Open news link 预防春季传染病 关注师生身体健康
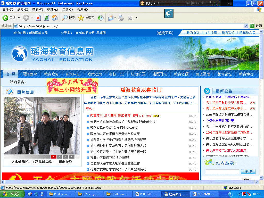Screen dimensions: 264x198 coord(114,128)
